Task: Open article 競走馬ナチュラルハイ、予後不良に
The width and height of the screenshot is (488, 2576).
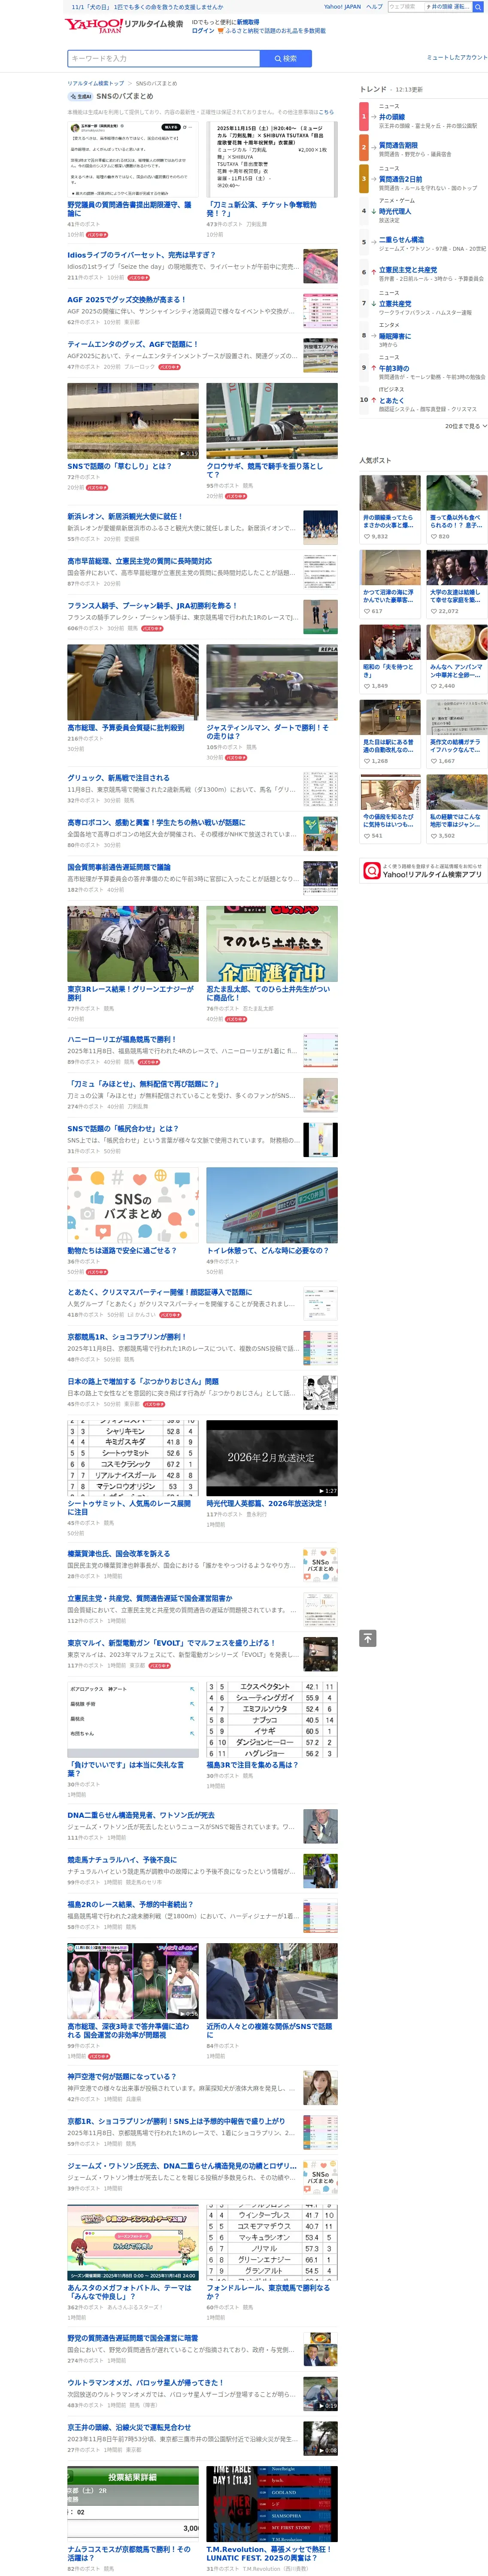Action: tap(122, 1860)
